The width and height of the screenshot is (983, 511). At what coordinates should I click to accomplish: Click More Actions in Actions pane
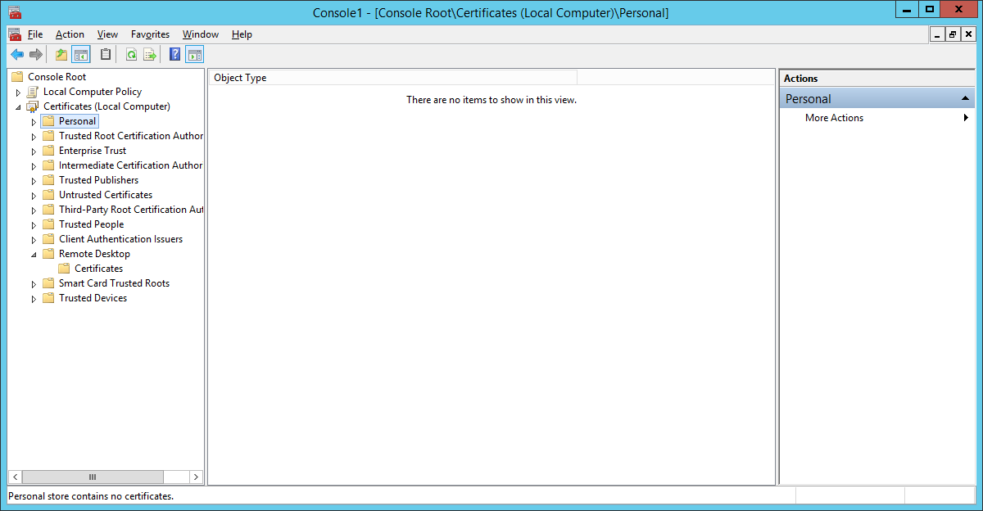pyautogui.click(x=834, y=118)
